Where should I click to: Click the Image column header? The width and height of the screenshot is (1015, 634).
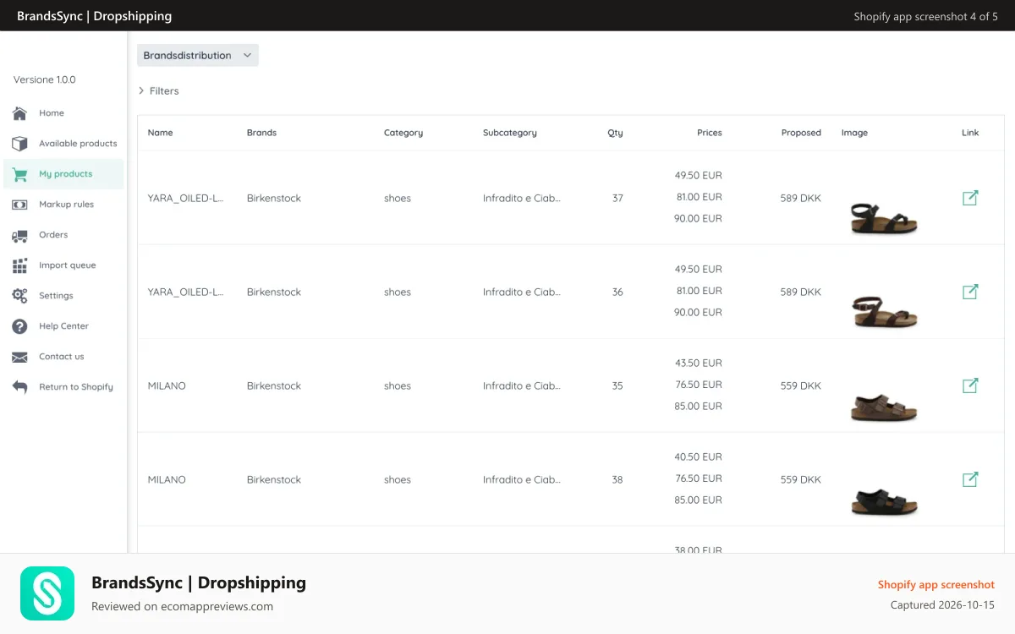tap(854, 133)
